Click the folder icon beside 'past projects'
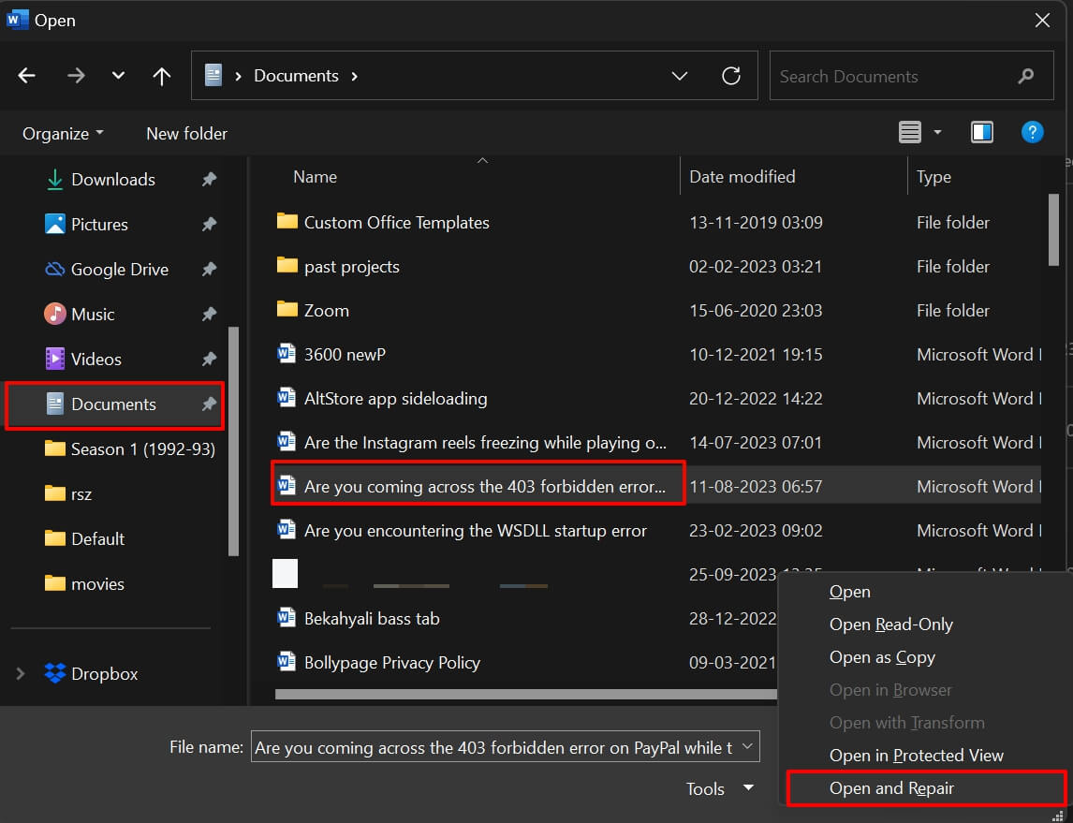Screen dimensions: 1073x823 coord(287,266)
